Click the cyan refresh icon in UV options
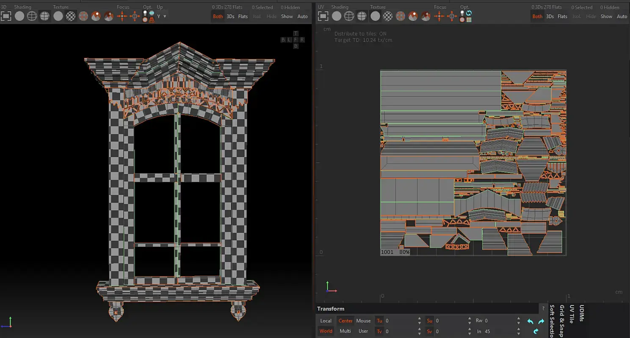The height and width of the screenshot is (338, 630). 469,13
